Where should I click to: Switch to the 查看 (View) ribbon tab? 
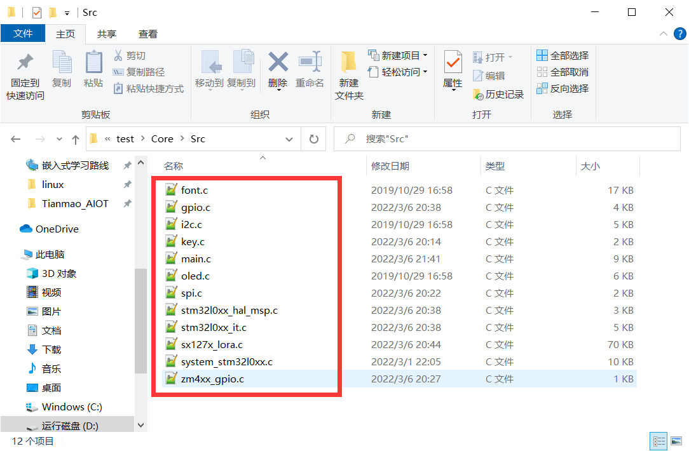pos(147,33)
